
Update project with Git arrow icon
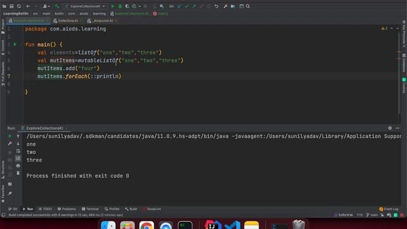pyautogui.click(x=179, y=6)
